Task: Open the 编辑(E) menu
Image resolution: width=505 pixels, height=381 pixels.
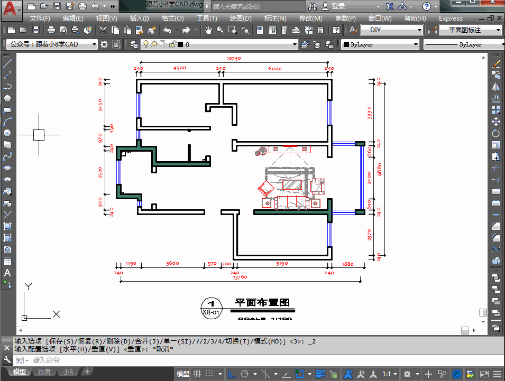Action: pyautogui.click(x=73, y=18)
